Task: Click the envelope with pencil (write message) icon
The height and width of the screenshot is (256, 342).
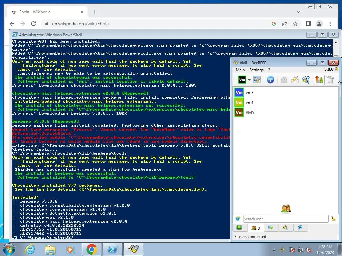Action: [x=295, y=80]
